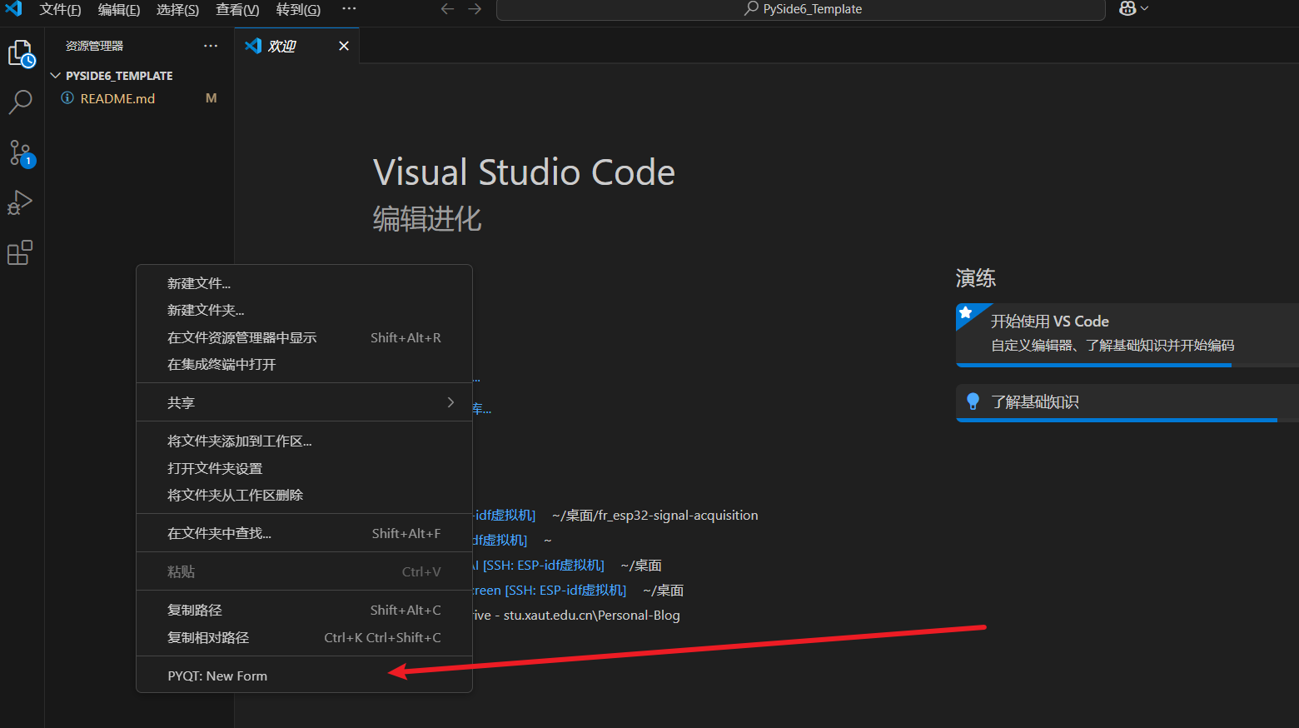Click the go forward arrow in title bar
1299x728 pixels.
pyautogui.click(x=475, y=9)
